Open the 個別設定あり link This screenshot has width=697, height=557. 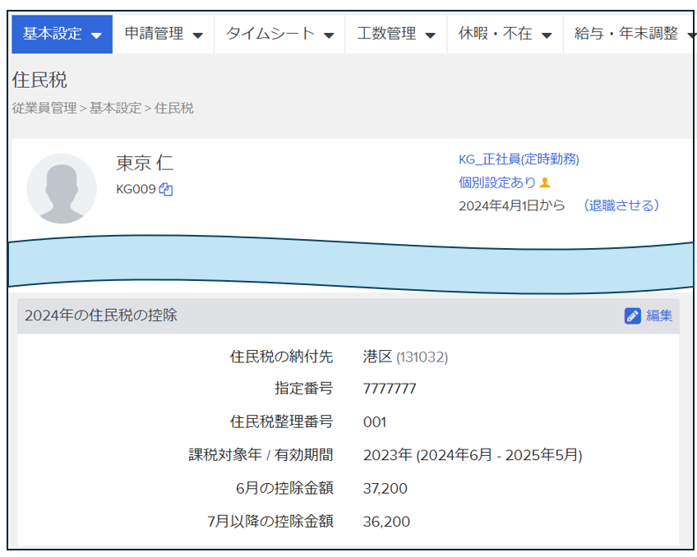[497, 182]
